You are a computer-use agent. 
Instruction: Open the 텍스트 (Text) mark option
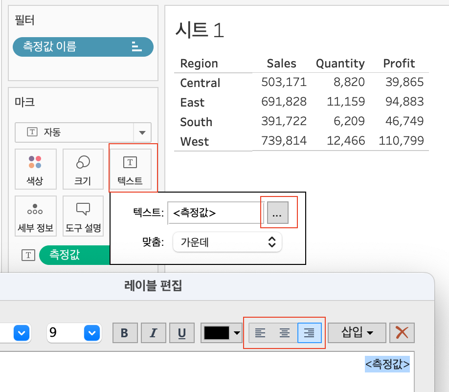point(131,169)
